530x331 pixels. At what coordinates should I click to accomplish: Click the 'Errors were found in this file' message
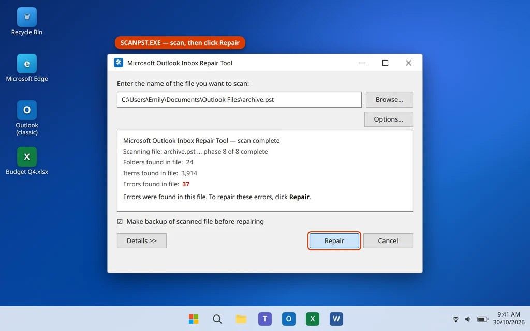coord(217,197)
